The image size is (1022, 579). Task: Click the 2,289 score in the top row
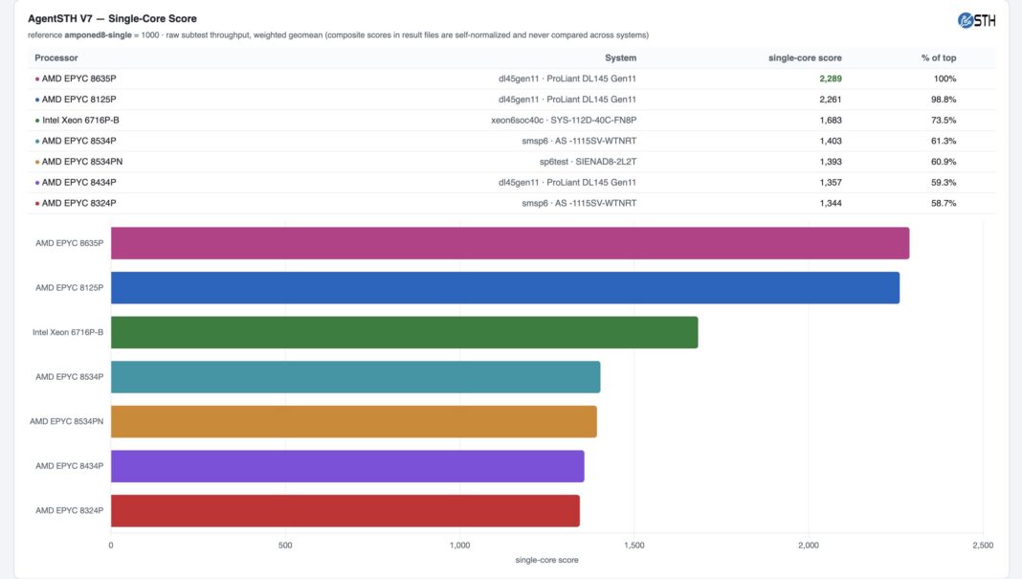[831, 78]
